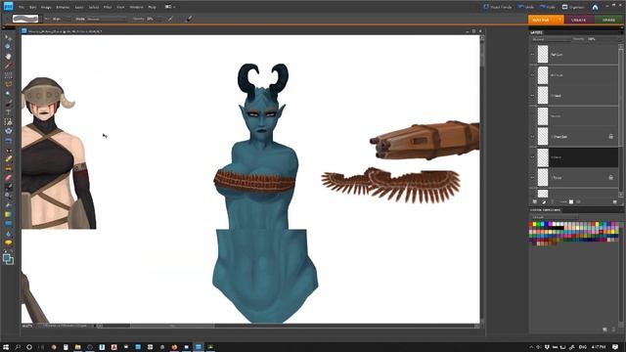
Task: Open the Window menu
Action: point(136,7)
